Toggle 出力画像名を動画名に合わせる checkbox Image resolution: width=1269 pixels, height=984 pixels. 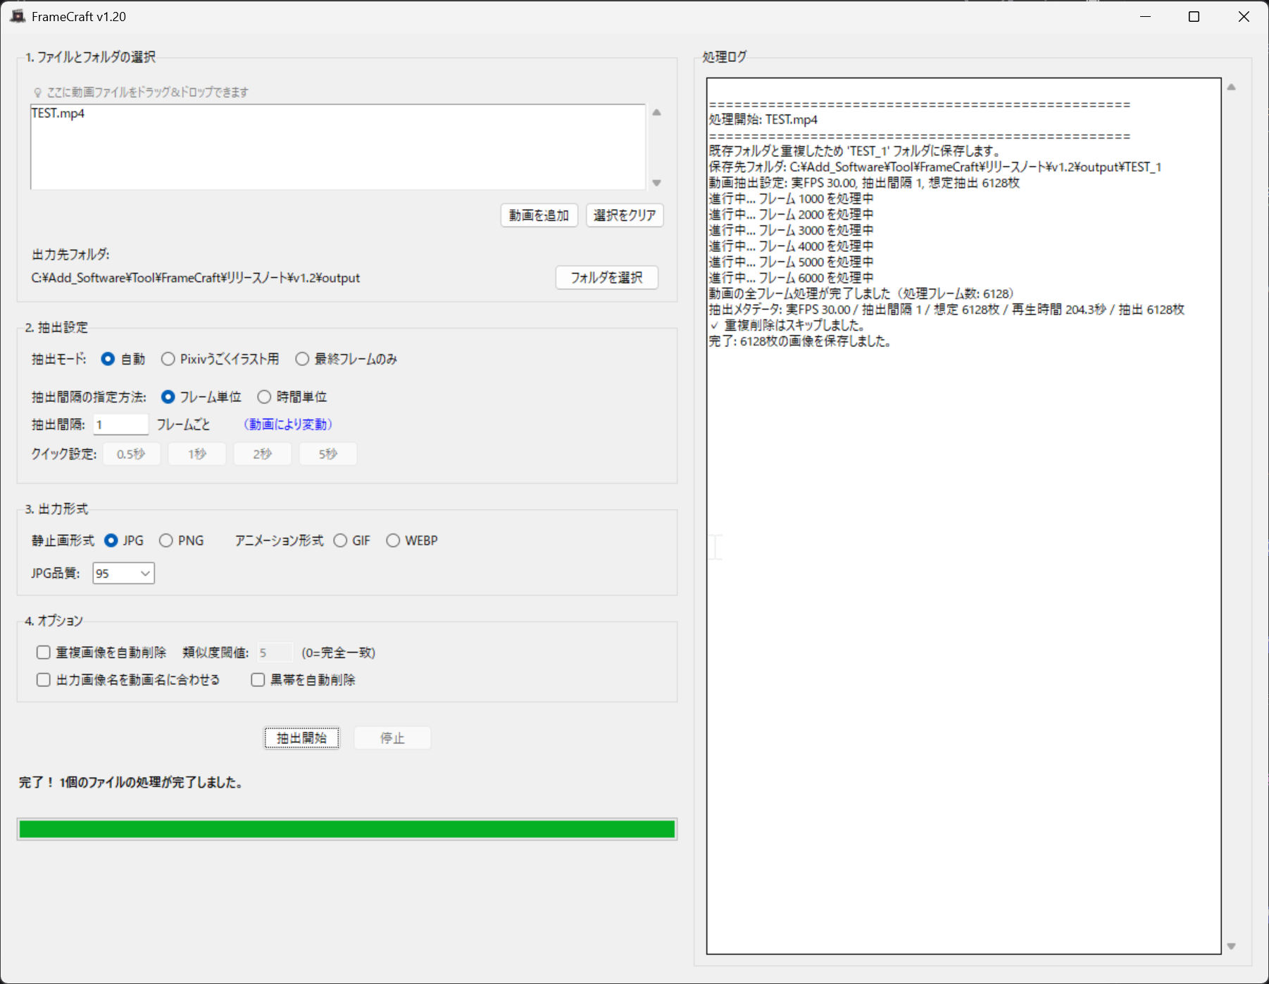[x=44, y=680]
